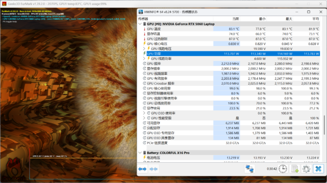327x183 pixels.
Task: Click the 83.1 °C current GPU temperature
Action: coord(234,29)
